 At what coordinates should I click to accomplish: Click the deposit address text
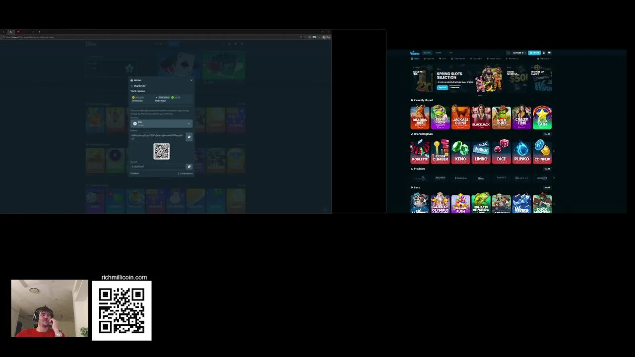(157, 136)
